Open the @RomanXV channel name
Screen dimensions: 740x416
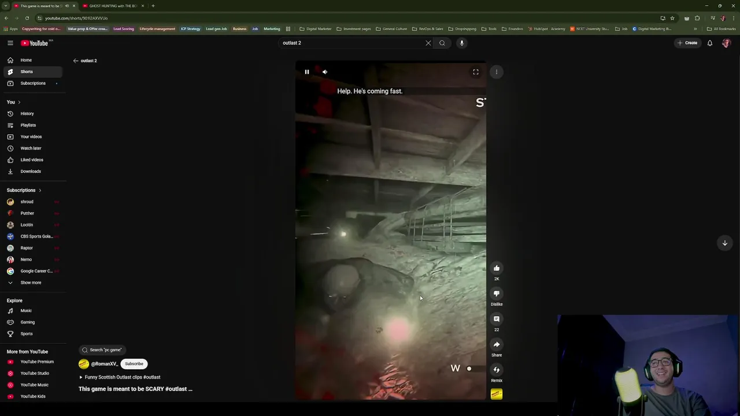105,364
